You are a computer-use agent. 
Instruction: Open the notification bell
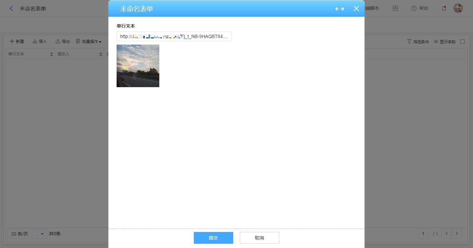pos(444,9)
